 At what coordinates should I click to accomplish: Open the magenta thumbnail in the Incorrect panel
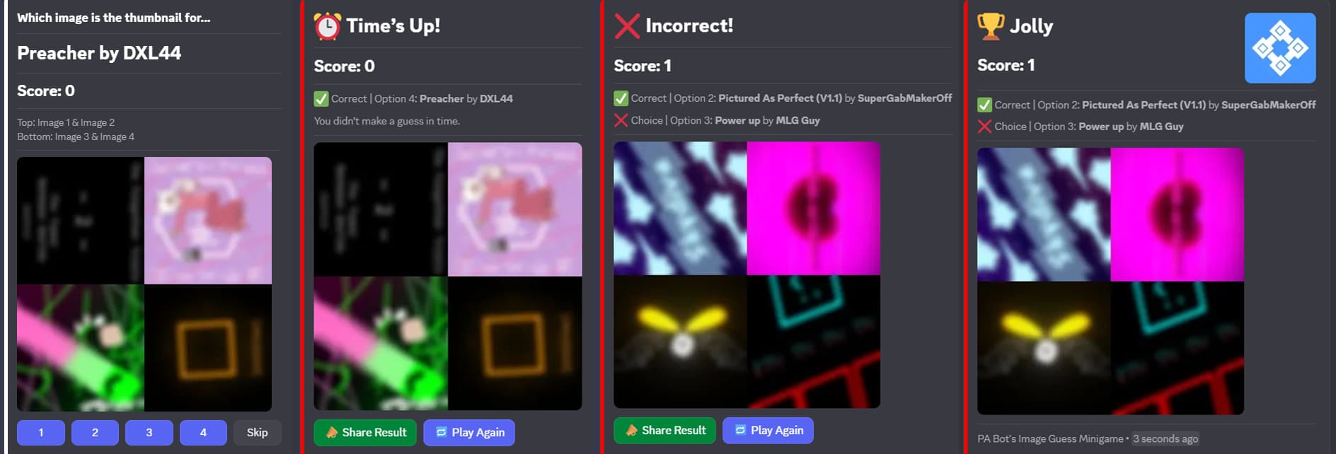[814, 209]
